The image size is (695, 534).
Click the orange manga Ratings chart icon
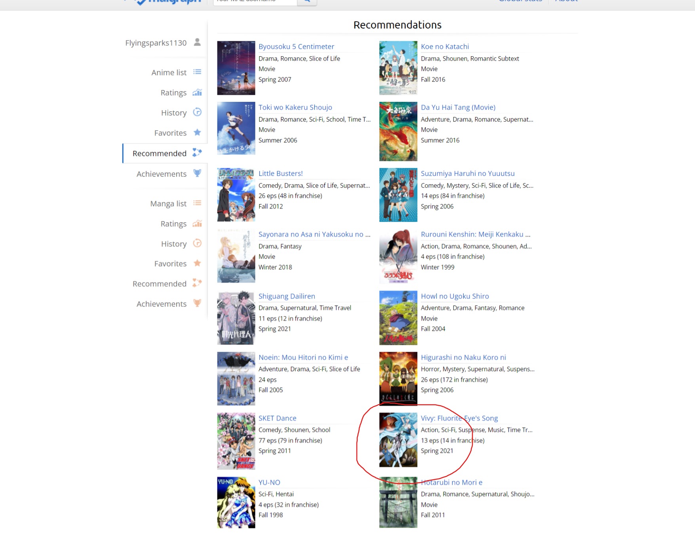coord(197,223)
